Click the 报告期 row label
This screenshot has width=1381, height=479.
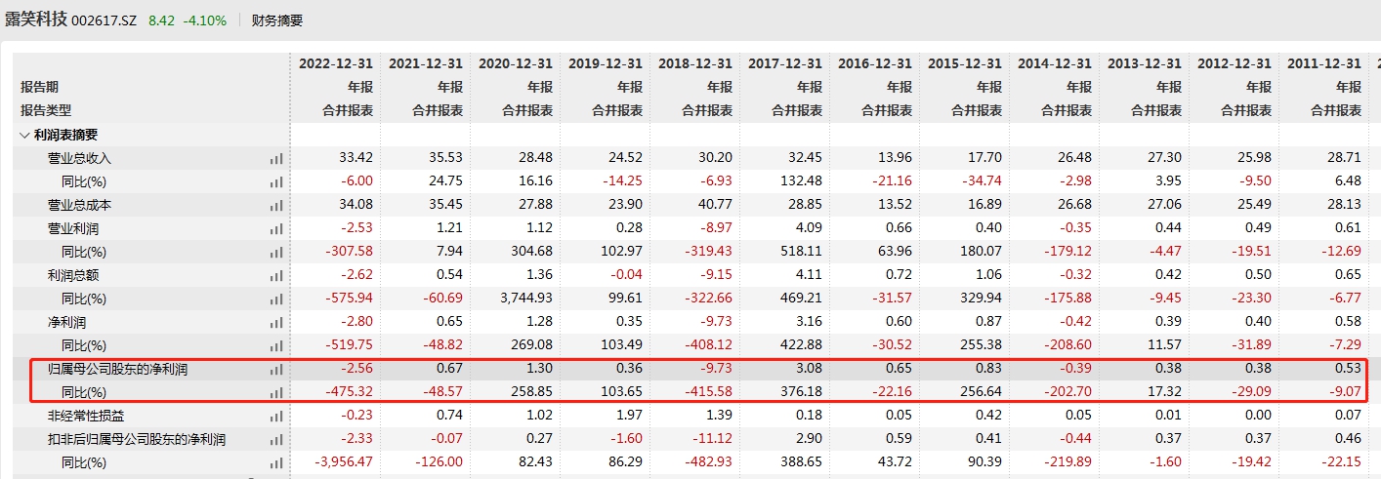(40, 87)
